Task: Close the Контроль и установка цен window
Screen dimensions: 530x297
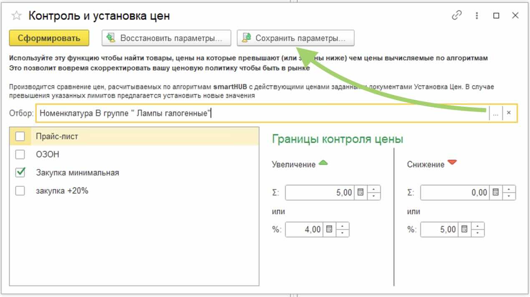Action: tap(515, 15)
